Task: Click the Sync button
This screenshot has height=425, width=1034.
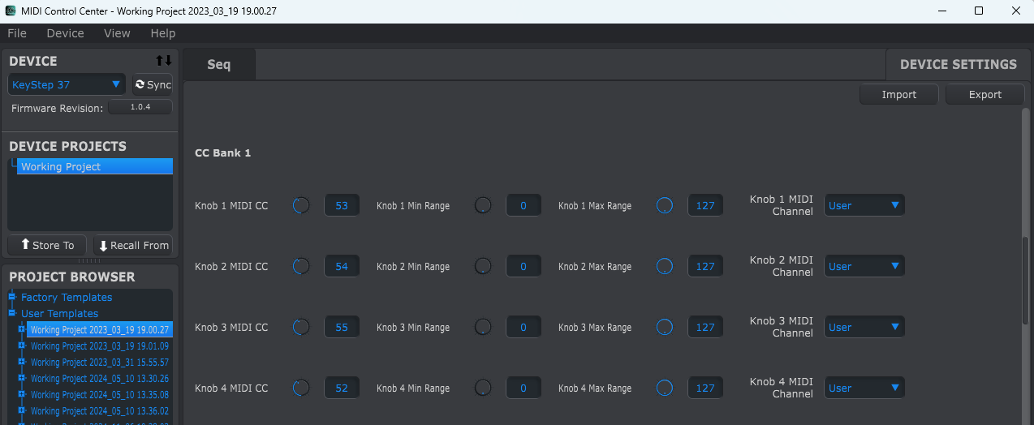Action: click(153, 84)
